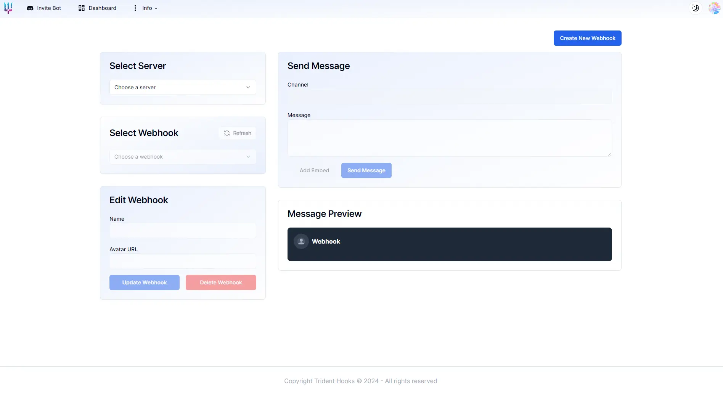Open the Choose a webhook dropdown
723x393 pixels.
click(182, 157)
